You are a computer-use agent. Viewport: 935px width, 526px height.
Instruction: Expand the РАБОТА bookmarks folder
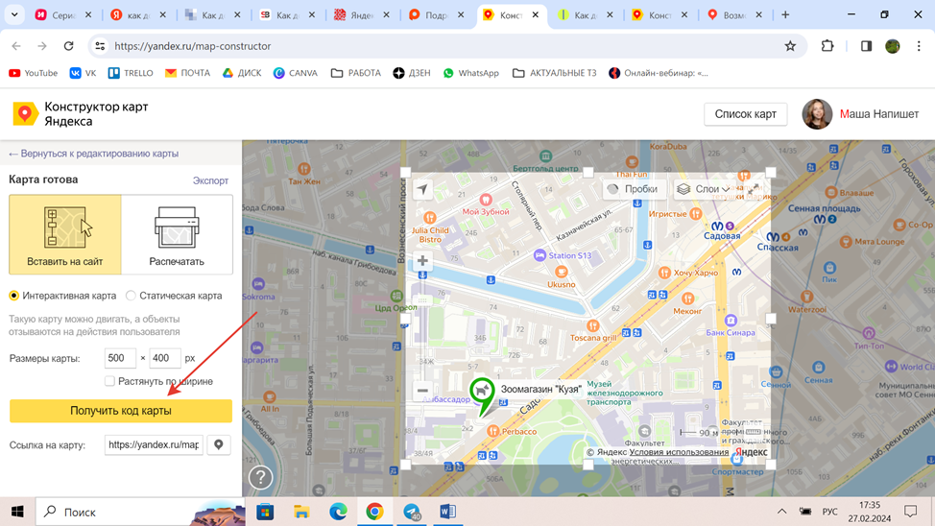pos(356,73)
